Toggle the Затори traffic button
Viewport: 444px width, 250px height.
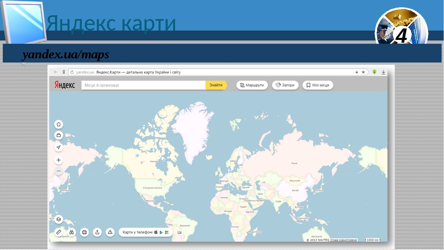285,85
